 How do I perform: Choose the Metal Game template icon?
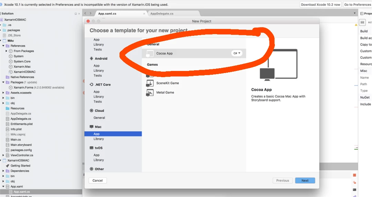pyautogui.click(x=150, y=93)
